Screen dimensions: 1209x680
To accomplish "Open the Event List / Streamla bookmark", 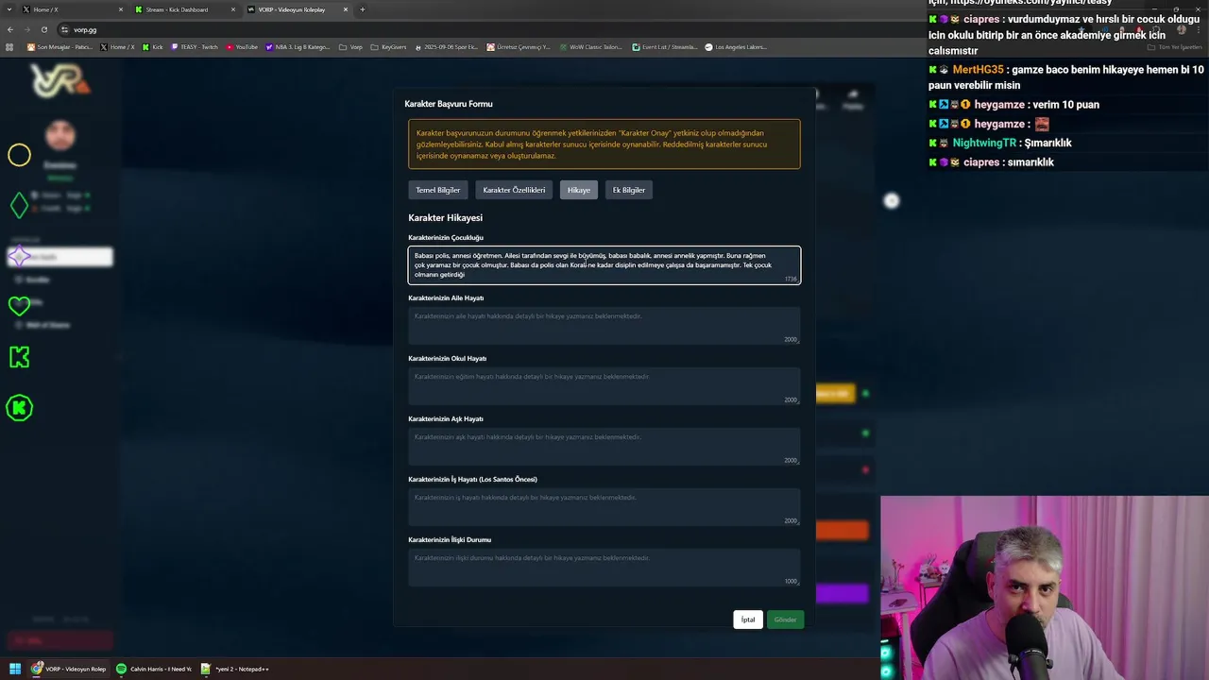I will point(665,47).
